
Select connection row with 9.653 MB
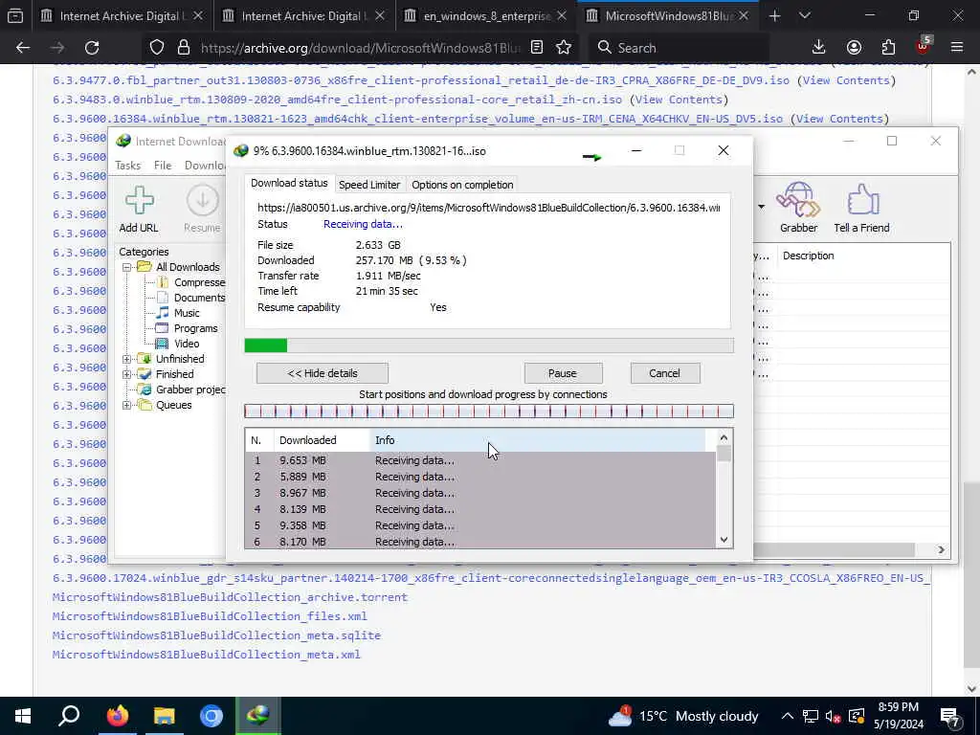tap(480, 460)
